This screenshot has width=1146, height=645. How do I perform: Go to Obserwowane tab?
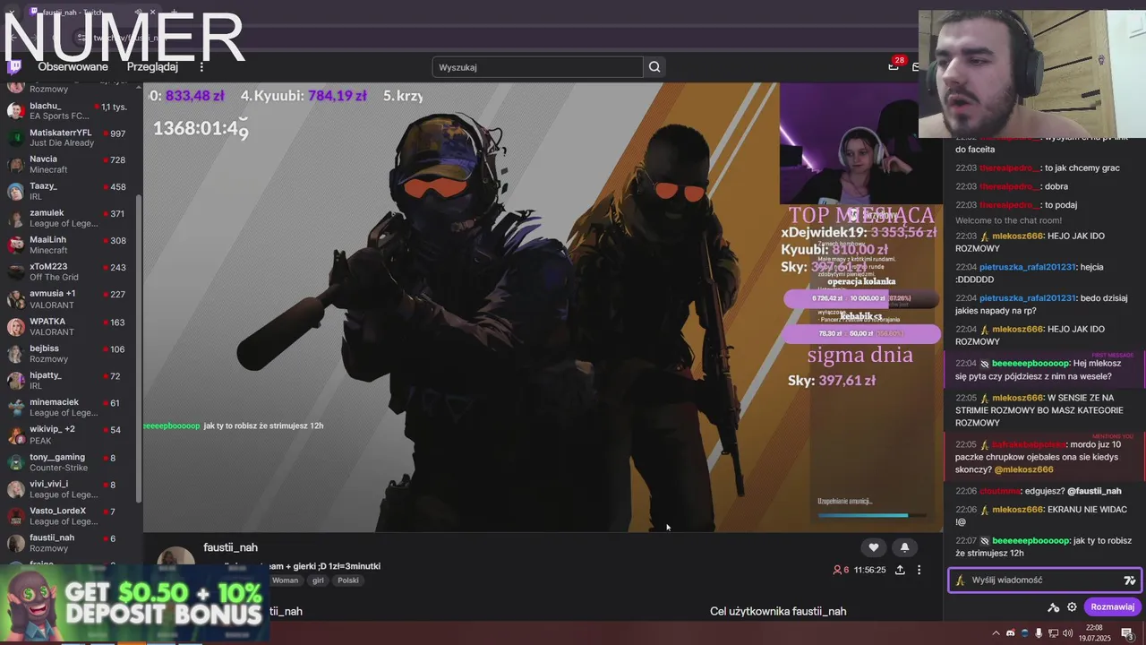pyautogui.click(x=73, y=67)
